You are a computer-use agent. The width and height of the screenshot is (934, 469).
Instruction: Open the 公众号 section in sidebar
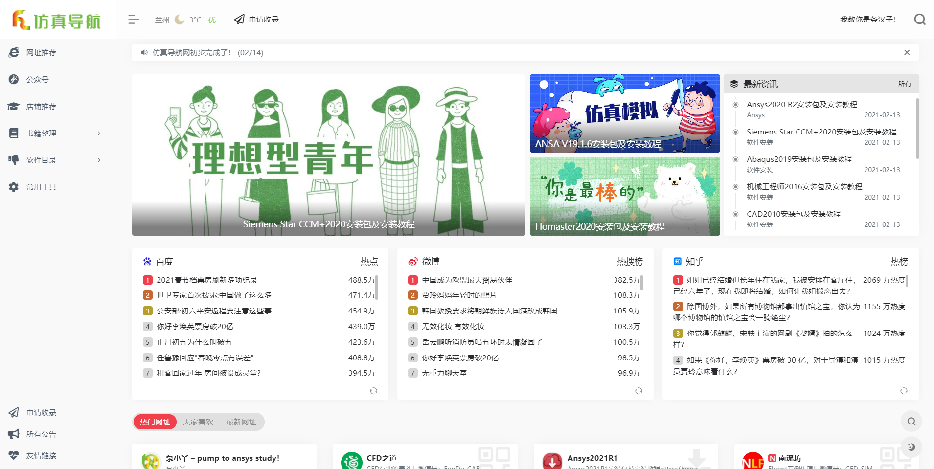14,79
